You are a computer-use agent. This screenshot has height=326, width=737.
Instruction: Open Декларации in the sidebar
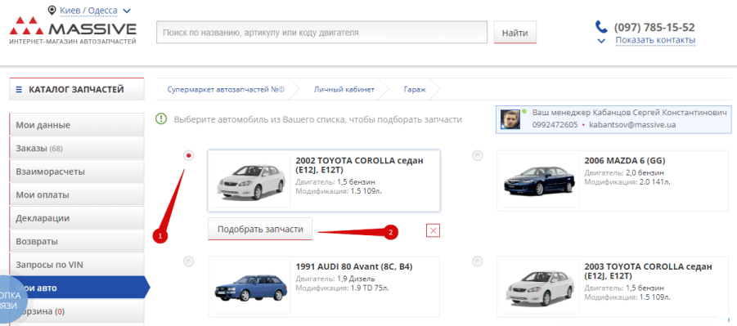coord(77,218)
